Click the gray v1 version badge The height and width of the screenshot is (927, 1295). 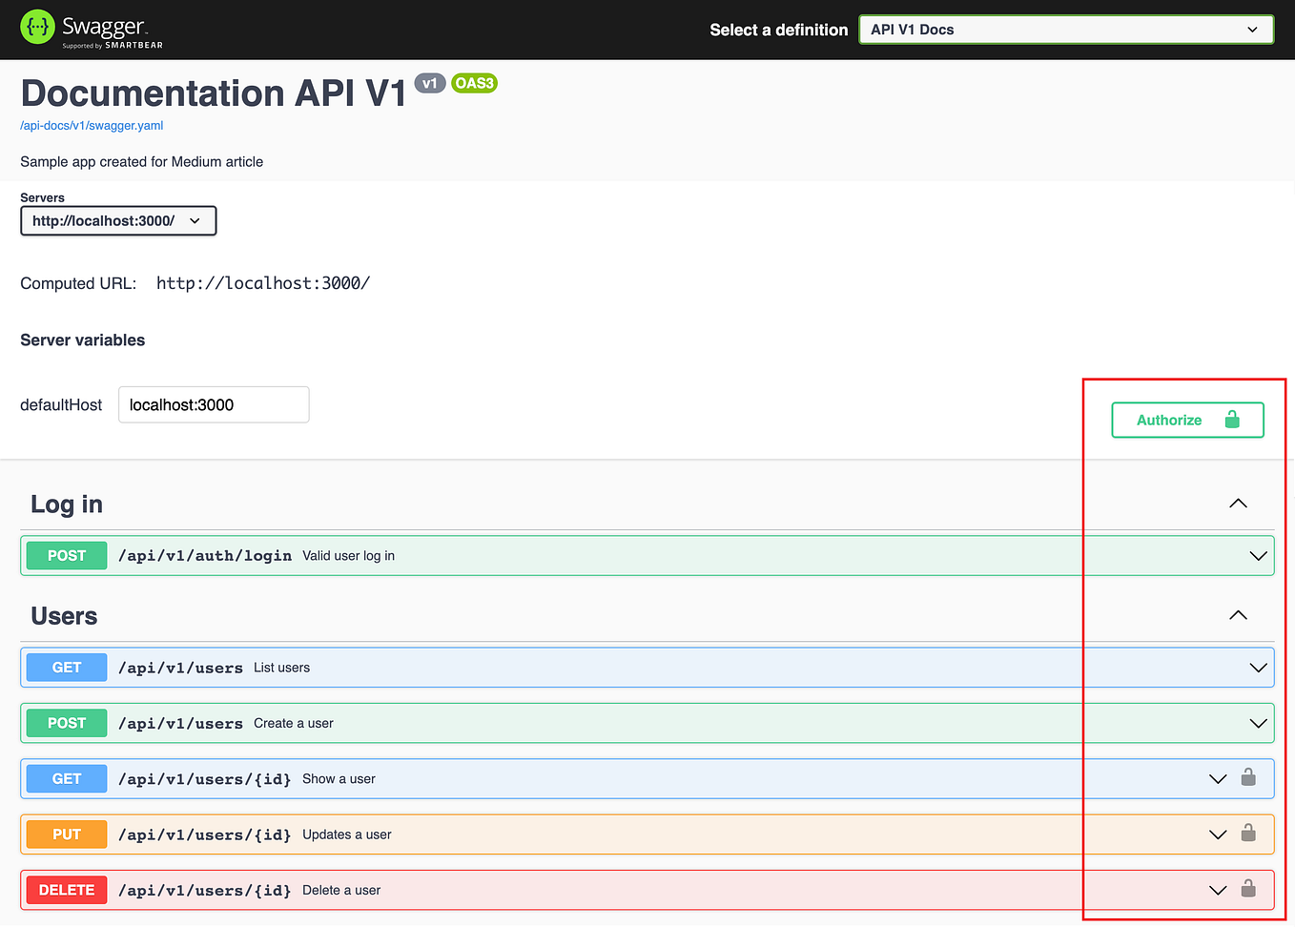(x=430, y=82)
